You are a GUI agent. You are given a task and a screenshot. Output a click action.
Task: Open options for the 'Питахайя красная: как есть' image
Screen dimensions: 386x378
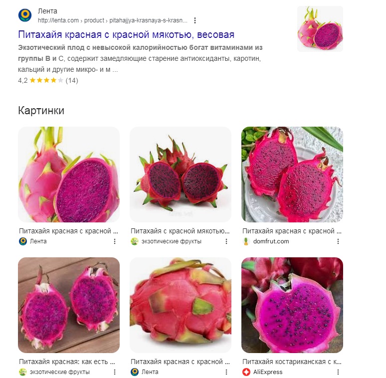click(x=115, y=372)
